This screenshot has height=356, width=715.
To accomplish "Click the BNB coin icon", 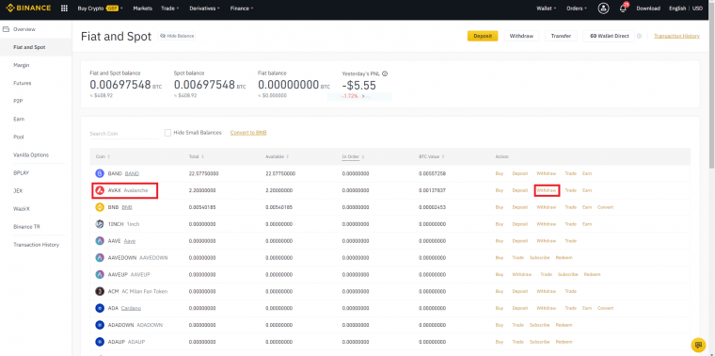I will [100, 207].
